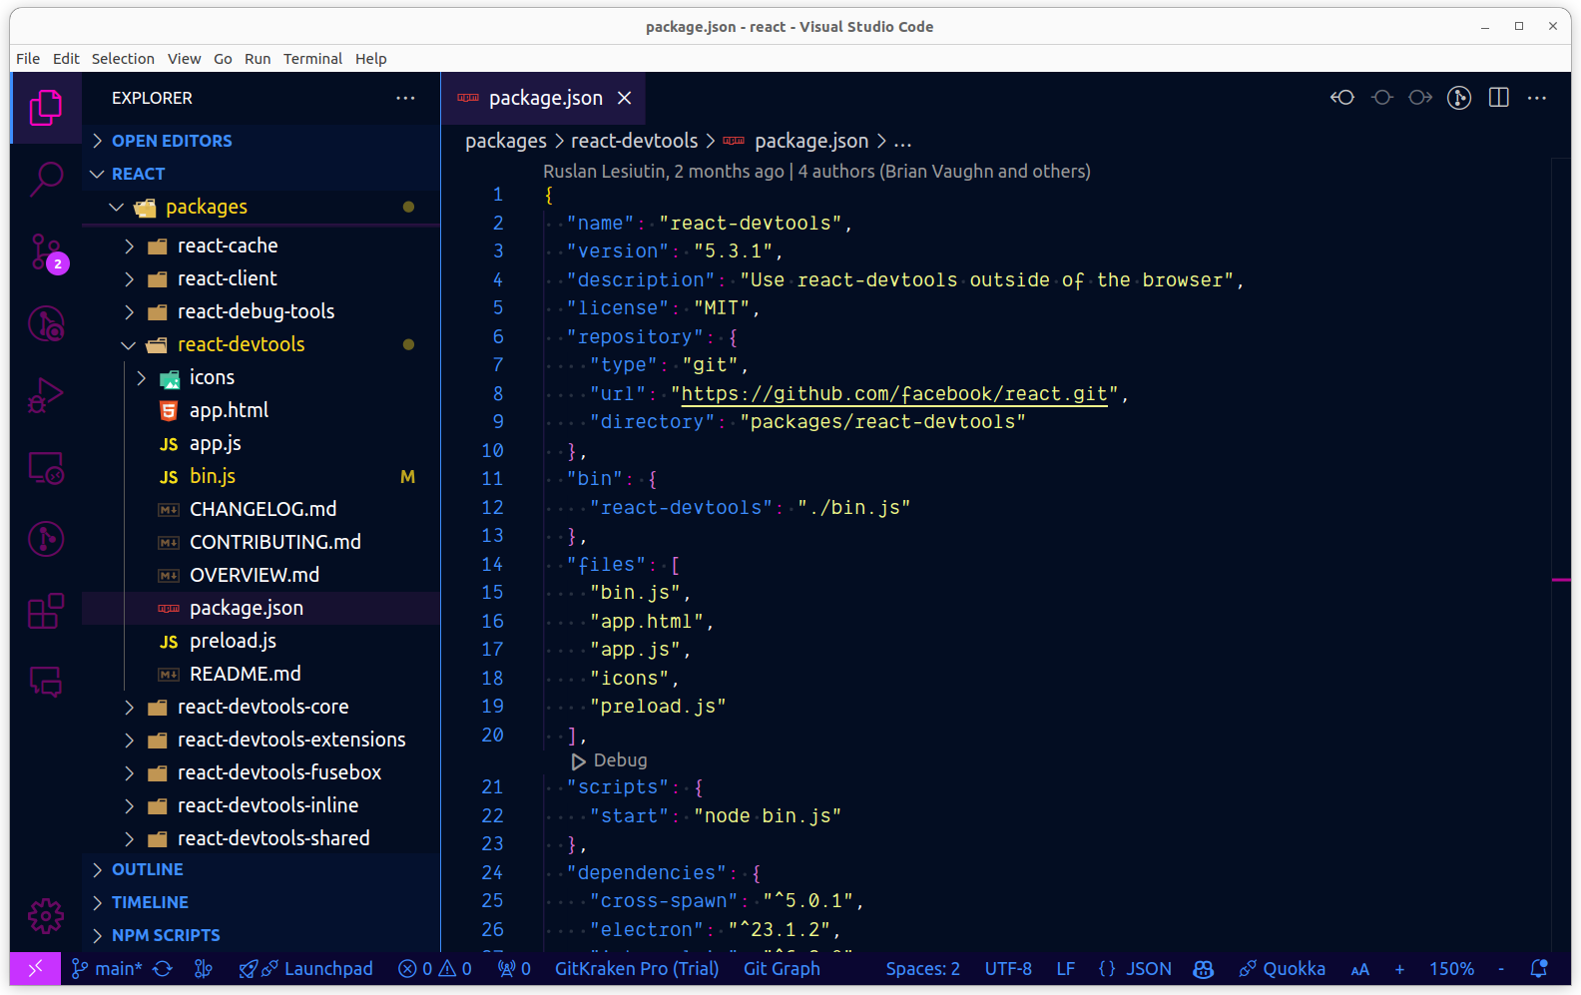1581x995 pixels.
Task: Open the Run and Debug view
Action: pos(46,395)
